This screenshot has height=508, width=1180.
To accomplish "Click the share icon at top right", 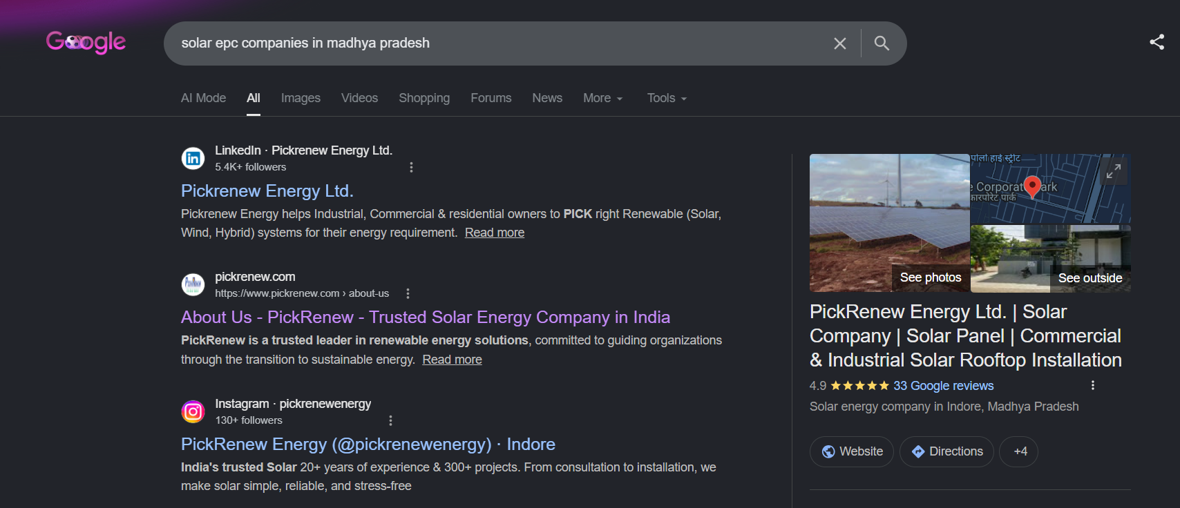I will point(1157,42).
